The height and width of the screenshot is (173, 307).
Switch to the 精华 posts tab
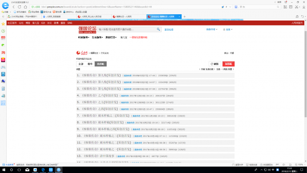(x=90, y=64)
